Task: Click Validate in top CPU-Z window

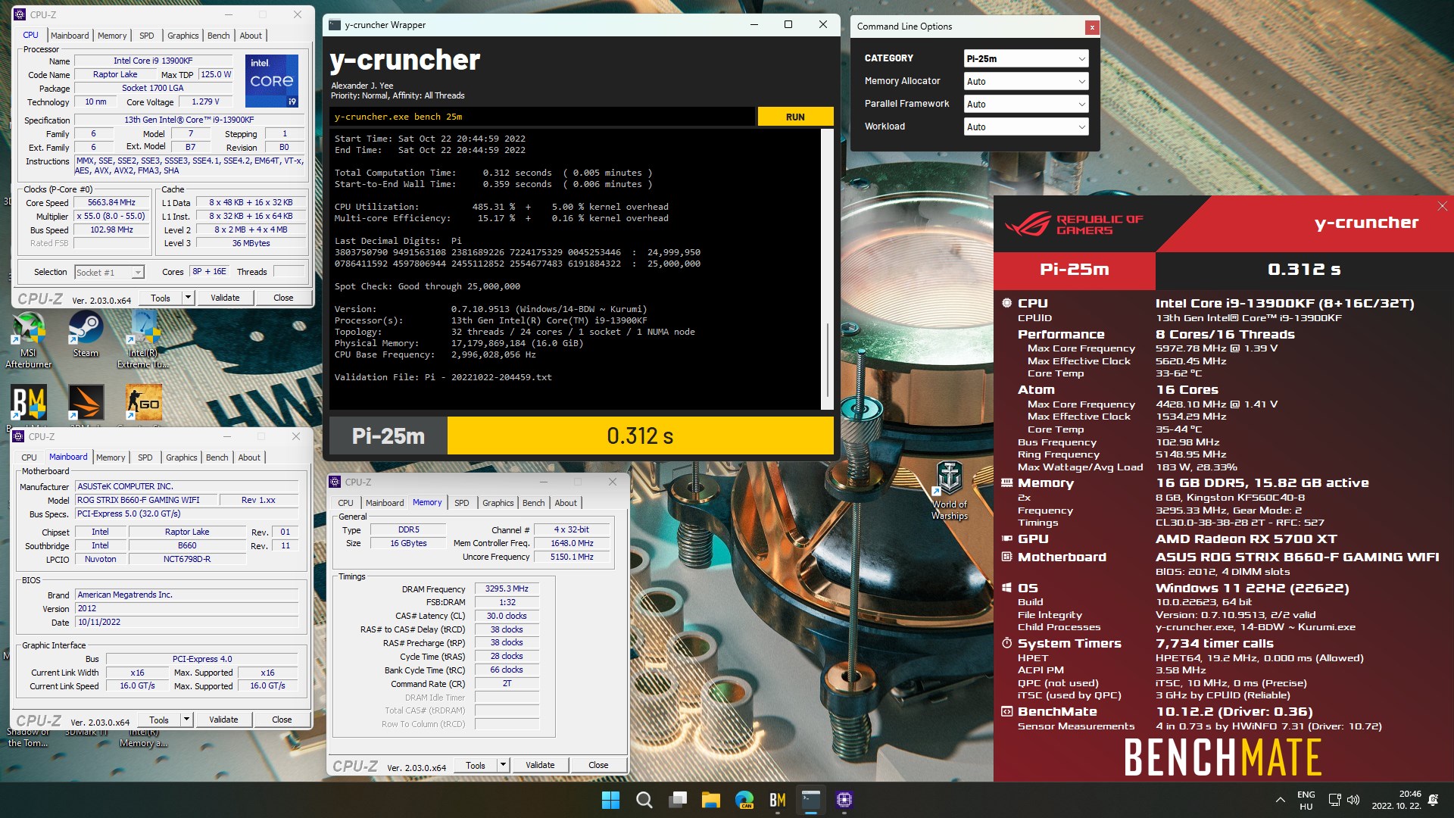Action: coord(225,298)
